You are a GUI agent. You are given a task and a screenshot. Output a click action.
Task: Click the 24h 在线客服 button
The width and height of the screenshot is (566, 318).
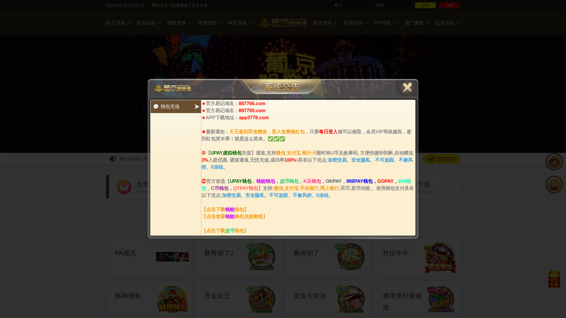tap(441, 159)
